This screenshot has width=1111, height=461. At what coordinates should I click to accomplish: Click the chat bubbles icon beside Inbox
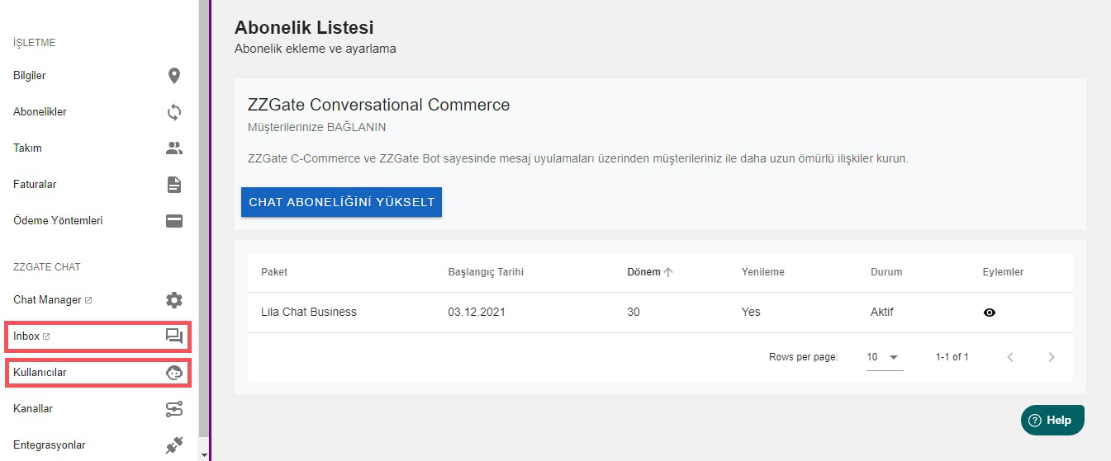point(173,336)
